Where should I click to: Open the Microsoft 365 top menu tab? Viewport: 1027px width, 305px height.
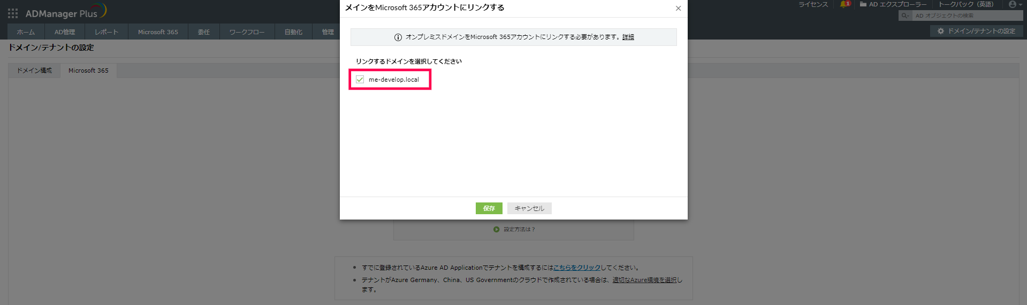(x=158, y=32)
